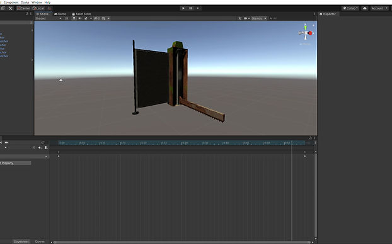Click the Add Event icon
Viewport: 392px width, 244px height.
(46, 147)
